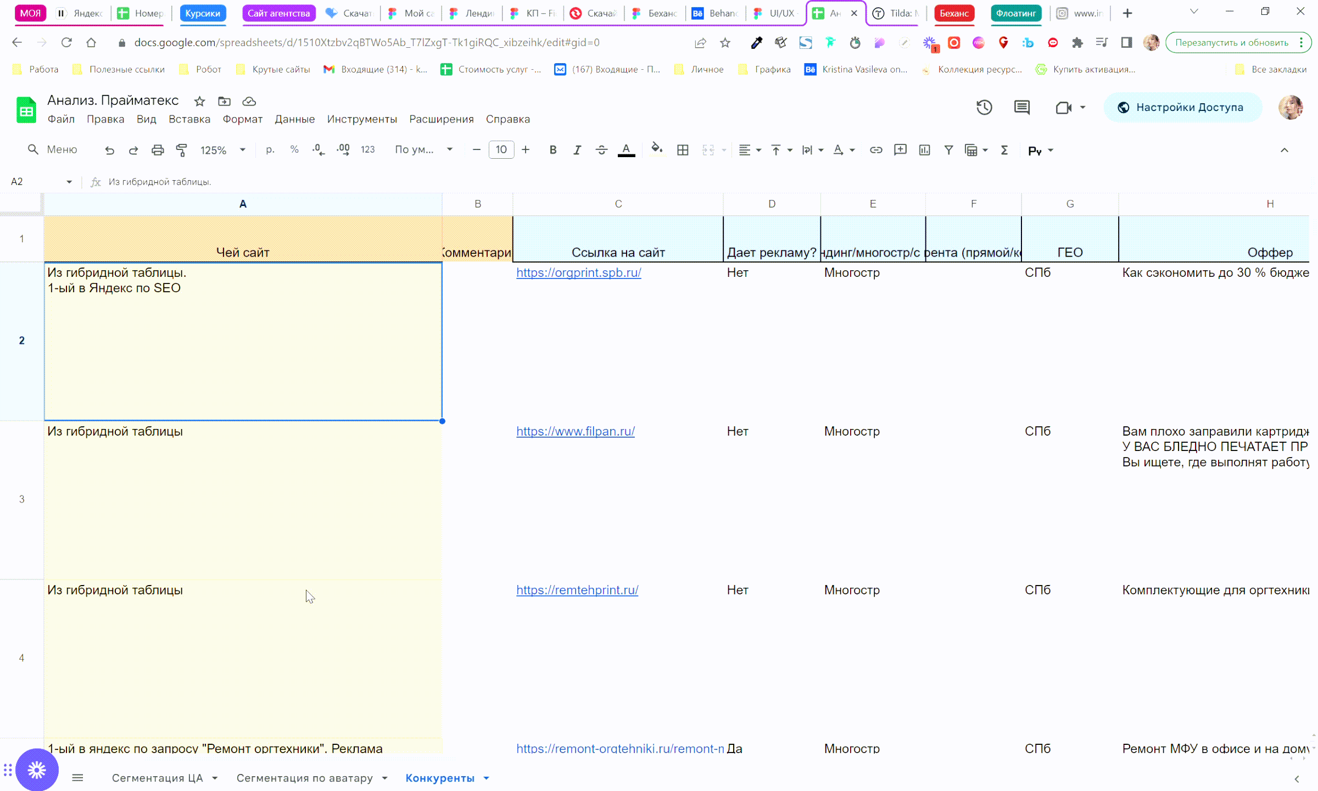The image size is (1318, 791).
Task: Open comments history icon
Action: [1021, 108]
